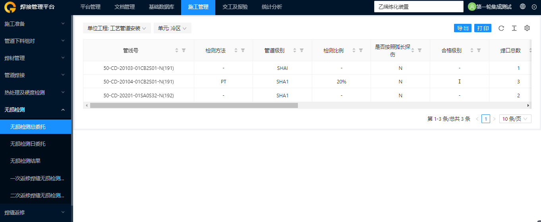Viewport: 541px width, 222px height.
Task: Open the 10 条/页 page size dropdown
Action: tap(515, 119)
